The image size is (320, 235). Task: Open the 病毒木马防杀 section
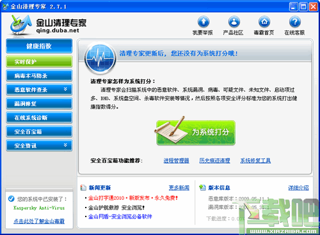click(x=39, y=75)
